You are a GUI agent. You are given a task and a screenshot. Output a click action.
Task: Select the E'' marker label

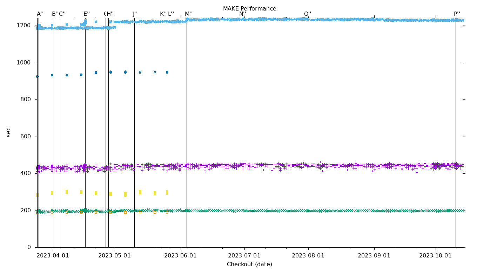(87, 14)
